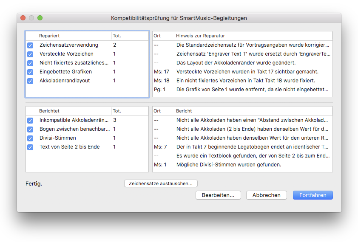Viewport: 358px width, 242px height.
Task: Click the Berichtet column header
Action: pyautogui.click(x=75, y=111)
